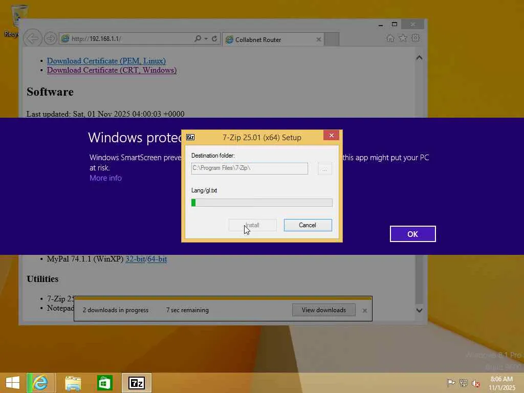Open Download Certificate (PEM, Linux) link
524x393 pixels.
[x=106, y=61]
